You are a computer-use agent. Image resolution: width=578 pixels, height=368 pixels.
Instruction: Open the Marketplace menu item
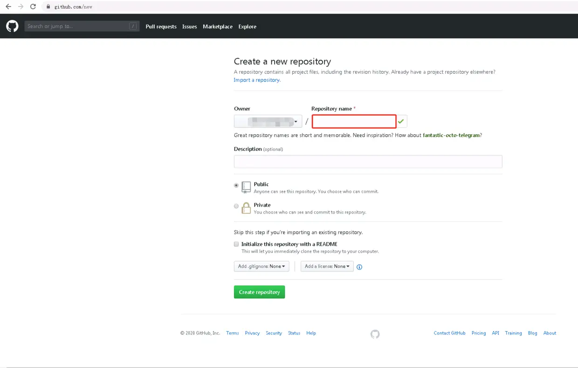218,27
